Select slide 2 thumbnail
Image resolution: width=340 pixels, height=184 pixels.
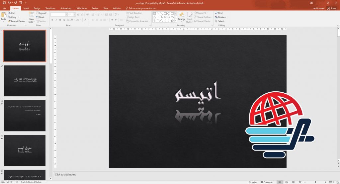click(x=25, y=81)
